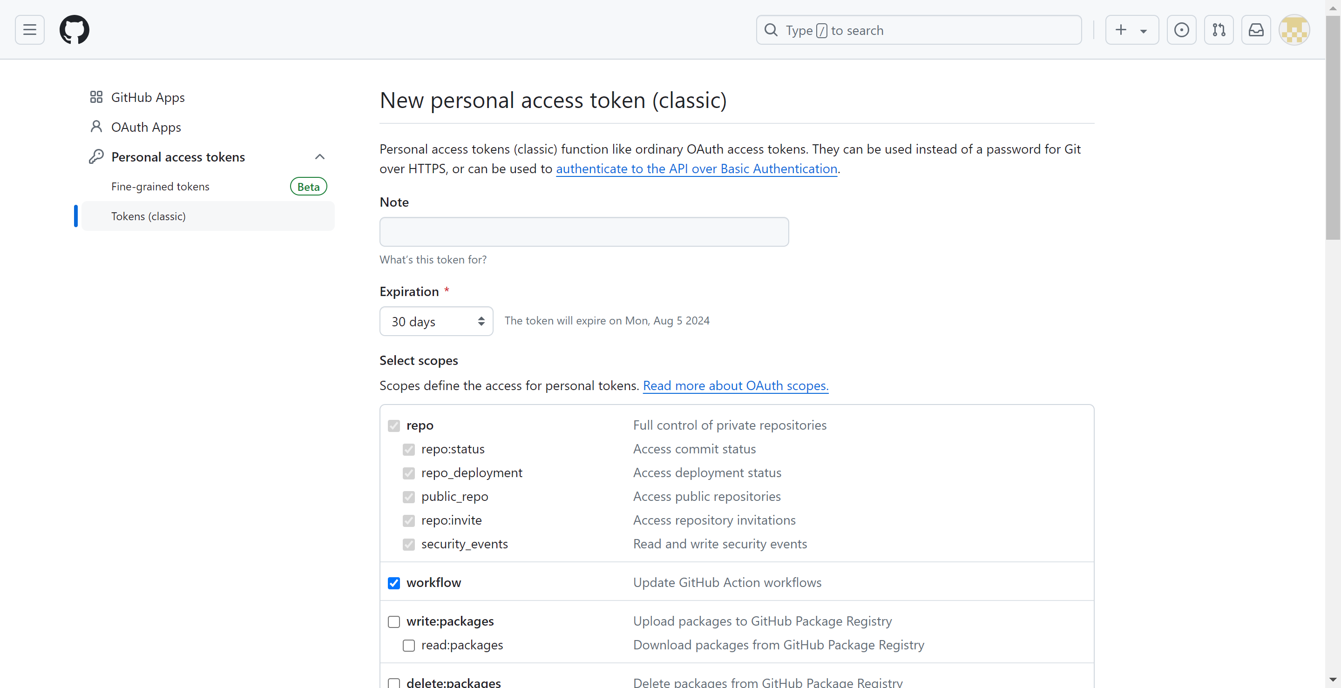Viewport: 1341px width, 688px height.
Task: Go to Fine-grained tokens
Action: coord(160,186)
